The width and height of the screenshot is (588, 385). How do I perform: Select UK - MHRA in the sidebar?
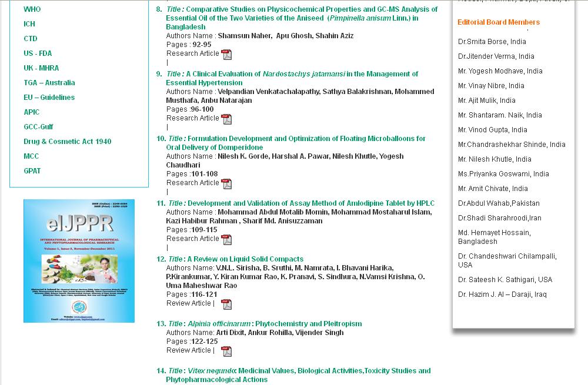(41, 68)
